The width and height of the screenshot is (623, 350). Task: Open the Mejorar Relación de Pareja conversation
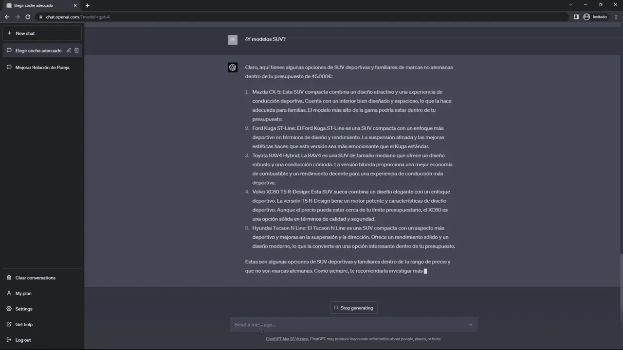[x=42, y=68]
